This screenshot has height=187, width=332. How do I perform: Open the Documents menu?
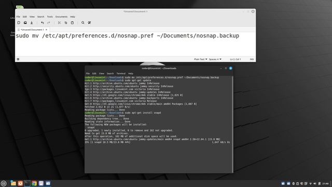[61, 17]
